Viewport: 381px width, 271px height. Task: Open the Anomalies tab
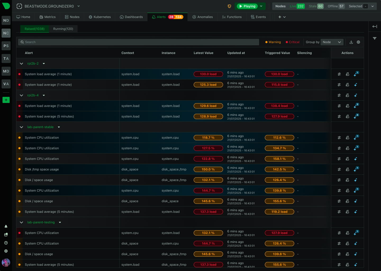pyautogui.click(x=203, y=17)
